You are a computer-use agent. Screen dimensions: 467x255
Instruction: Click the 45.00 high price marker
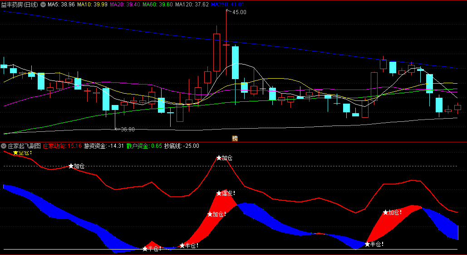coord(236,12)
